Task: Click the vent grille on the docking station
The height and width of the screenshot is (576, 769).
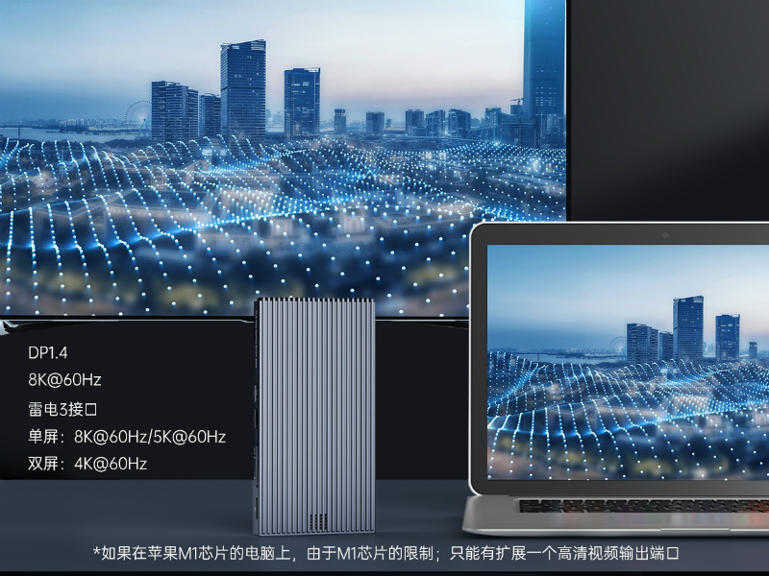Action: click(x=319, y=520)
